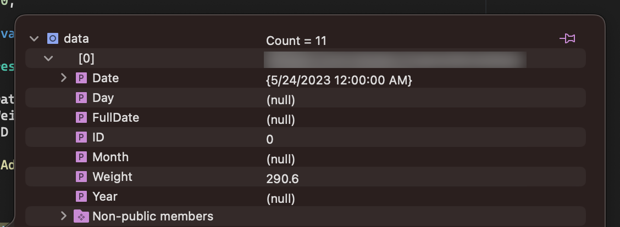Click the Weight property icon
This screenshot has height=227, width=620.
[x=81, y=177]
